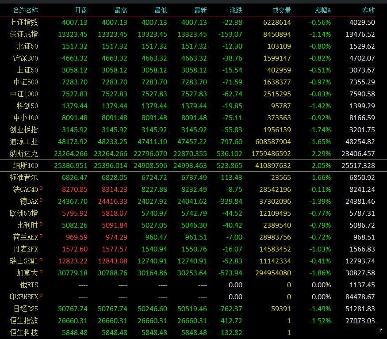This screenshot has height=339, width=387.
Task: Click 加拿大 volume value 294954080
Action: coord(273,273)
